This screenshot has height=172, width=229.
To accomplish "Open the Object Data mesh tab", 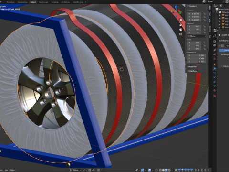I will pyautogui.click(x=214, y=86).
